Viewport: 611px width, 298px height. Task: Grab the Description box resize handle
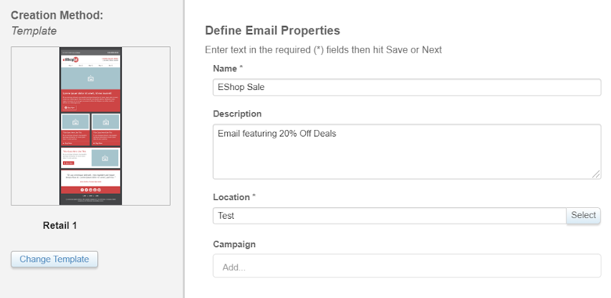pos(596,174)
